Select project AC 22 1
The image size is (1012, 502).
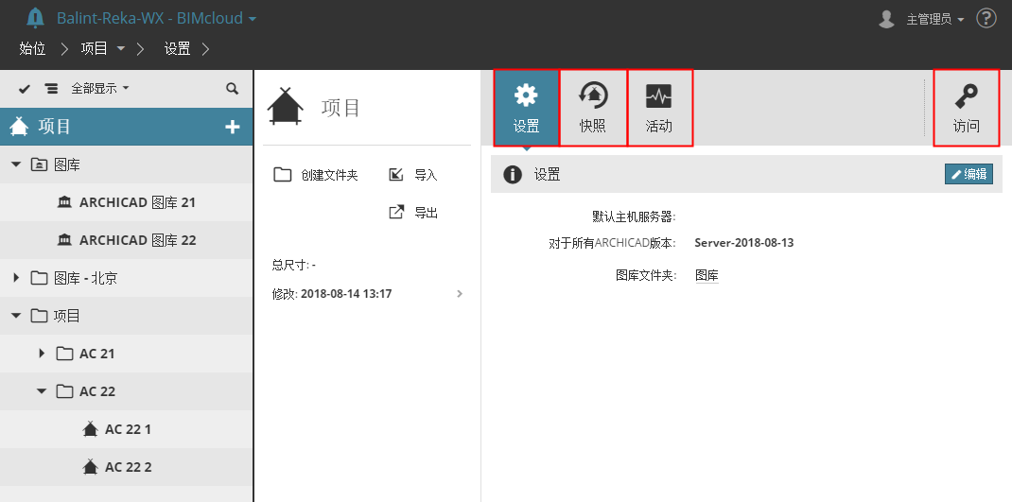[x=127, y=429]
